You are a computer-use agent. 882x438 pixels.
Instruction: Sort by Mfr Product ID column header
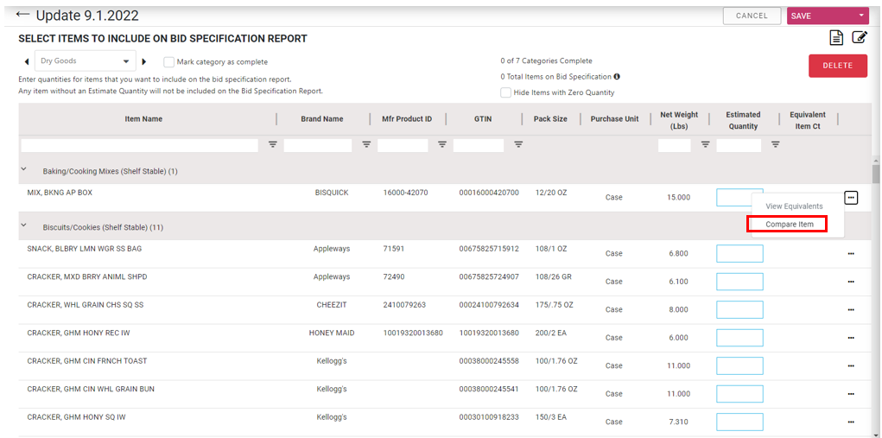coord(407,118)
